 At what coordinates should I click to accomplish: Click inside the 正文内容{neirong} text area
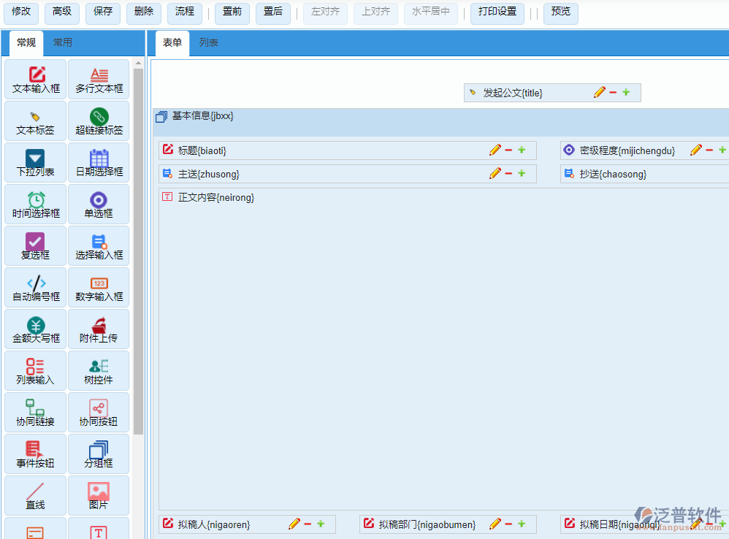coord(438,351)
